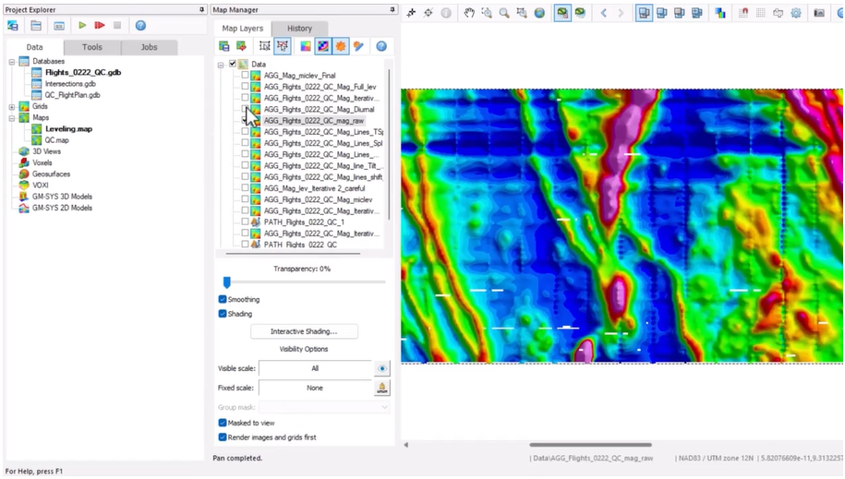Adjust the Transparency slider handle
This screenshot has height=479, width=845.
click(x=227, y=281)
